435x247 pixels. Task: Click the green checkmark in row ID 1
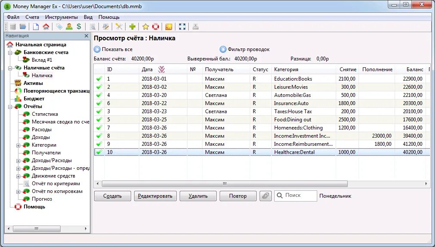tap(99, 79)
